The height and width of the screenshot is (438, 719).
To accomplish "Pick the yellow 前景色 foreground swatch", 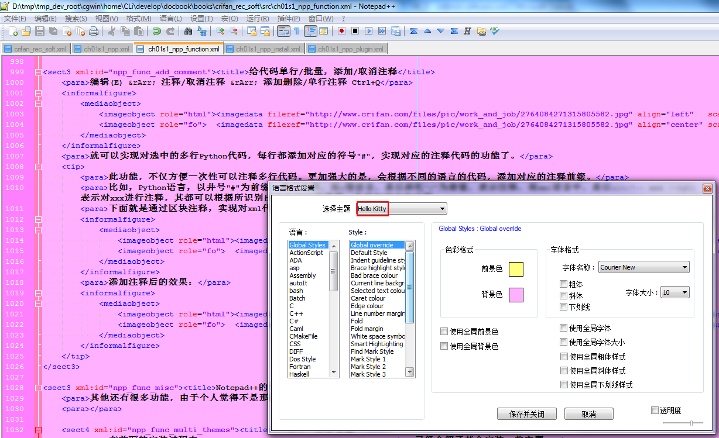I will pyautogui.click(x=516, y=269).
